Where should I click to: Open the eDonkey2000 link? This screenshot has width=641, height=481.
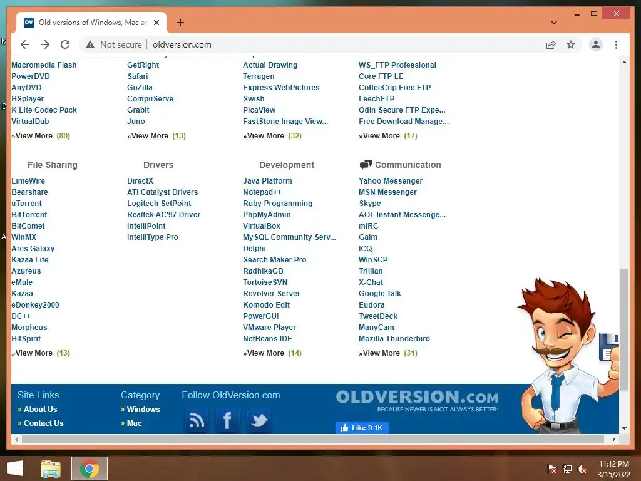tap(35, 305)
